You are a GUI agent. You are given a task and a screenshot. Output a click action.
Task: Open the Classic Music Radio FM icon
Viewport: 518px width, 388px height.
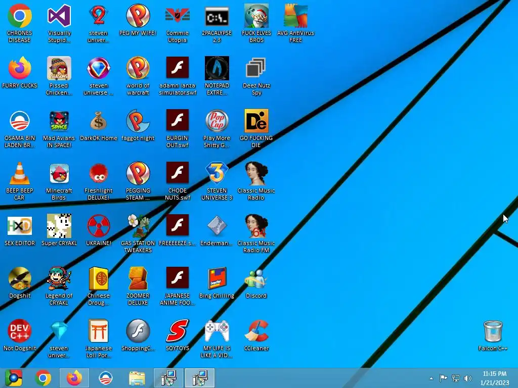(x=256, y=226)
